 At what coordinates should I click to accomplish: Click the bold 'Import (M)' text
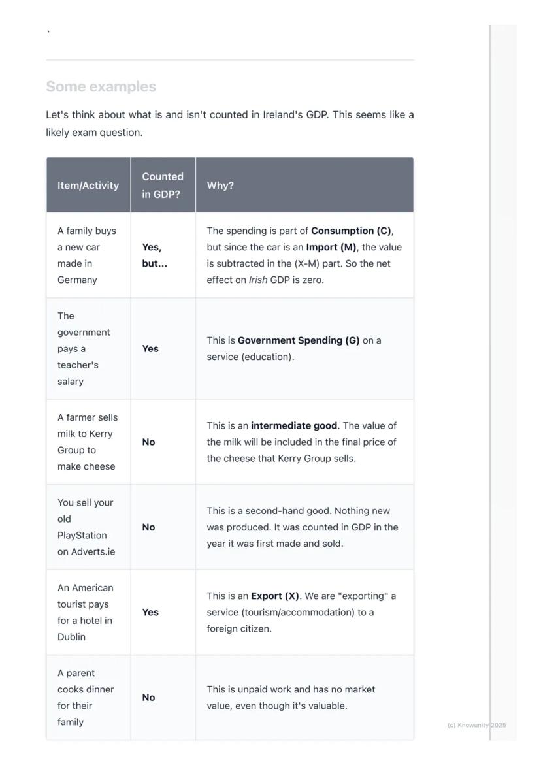click(x=331, y=247)
